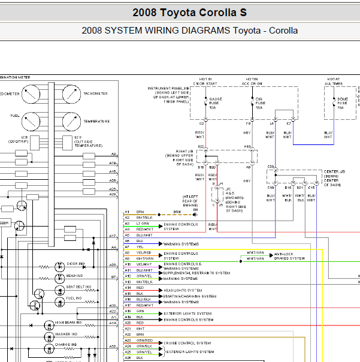Select '2008 SYSTEM WIRING DIAGRAMS Toyota - Corolla' subtitle
The width and height of the screenshot is (360, 362).
[x=190, y=31]
